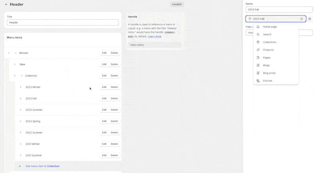316x173 pixels.
Task: Click the back arrow beside Header
Action: (x=6, y=4)
